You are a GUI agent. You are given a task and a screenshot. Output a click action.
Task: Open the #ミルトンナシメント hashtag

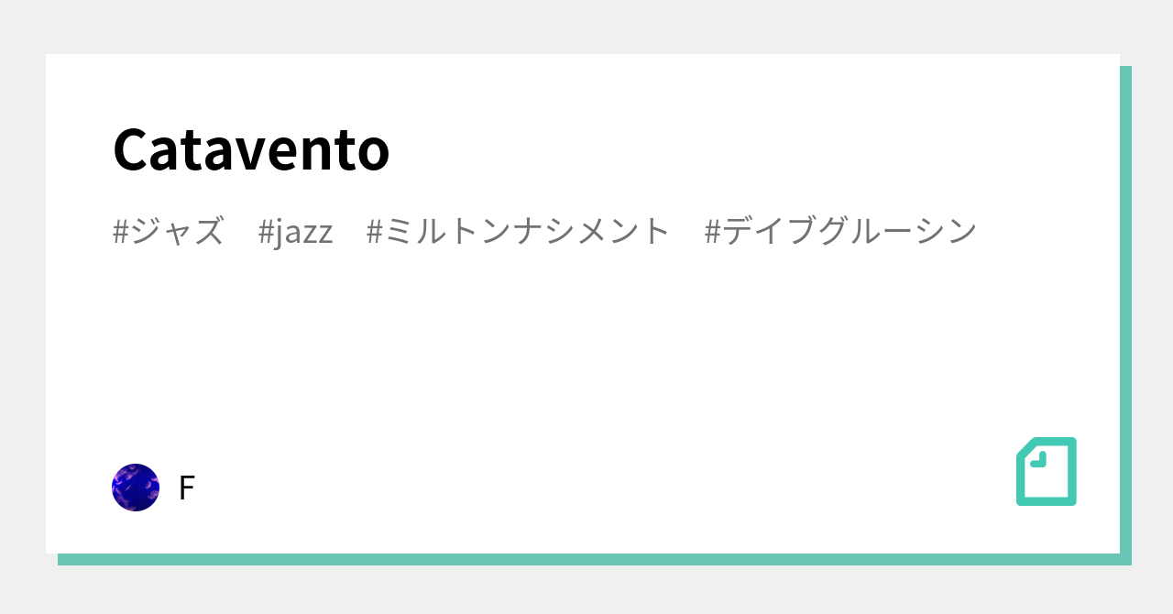point(519,231)
